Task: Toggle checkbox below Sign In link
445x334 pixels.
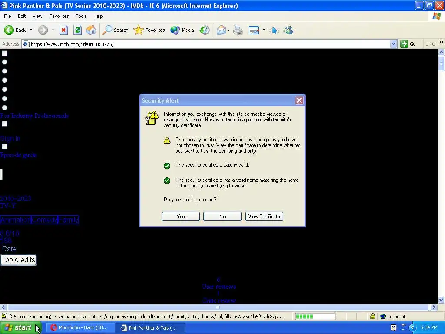Action: (x=4, y=146)
